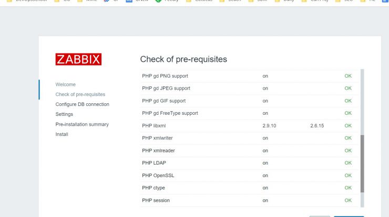
Task: Click libxml current value 2.9.10
Action: coord(269,126)
